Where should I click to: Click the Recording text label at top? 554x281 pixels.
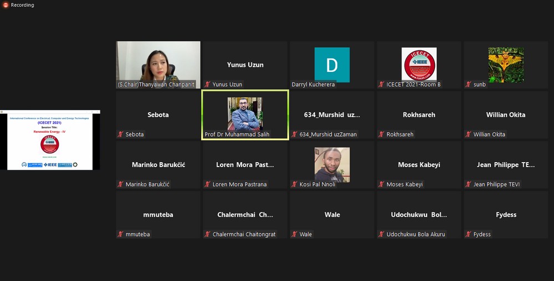23,5
